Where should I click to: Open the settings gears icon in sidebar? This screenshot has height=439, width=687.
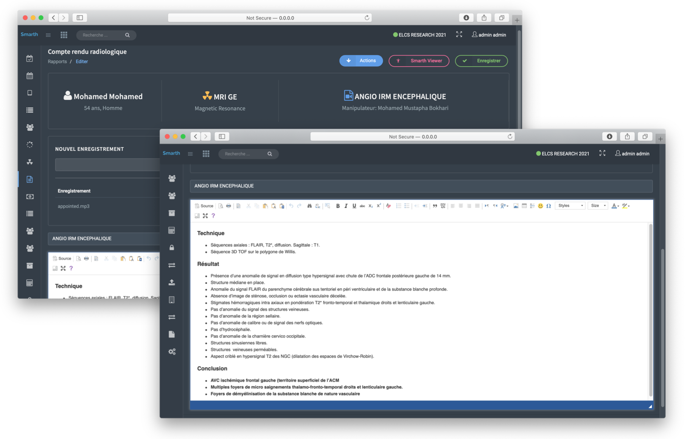[x=172, y=352]
